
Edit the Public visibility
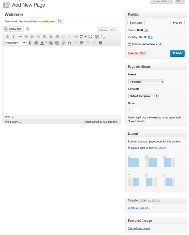[150, 37]
